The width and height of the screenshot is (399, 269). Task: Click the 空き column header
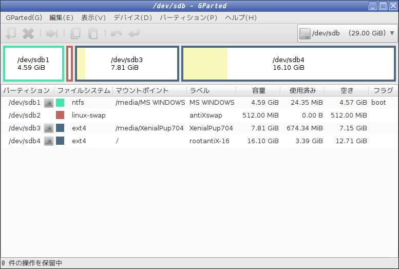coord(347,90)
